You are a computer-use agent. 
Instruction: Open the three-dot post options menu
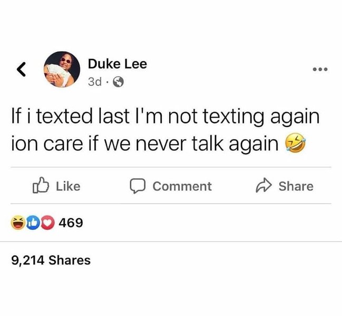[320, 70]
